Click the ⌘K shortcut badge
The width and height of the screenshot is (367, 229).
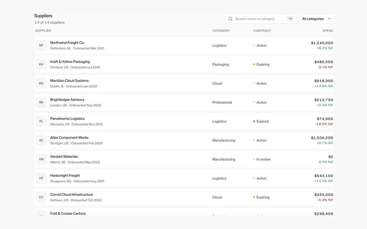pyautogui.click(x=290, y=19)
